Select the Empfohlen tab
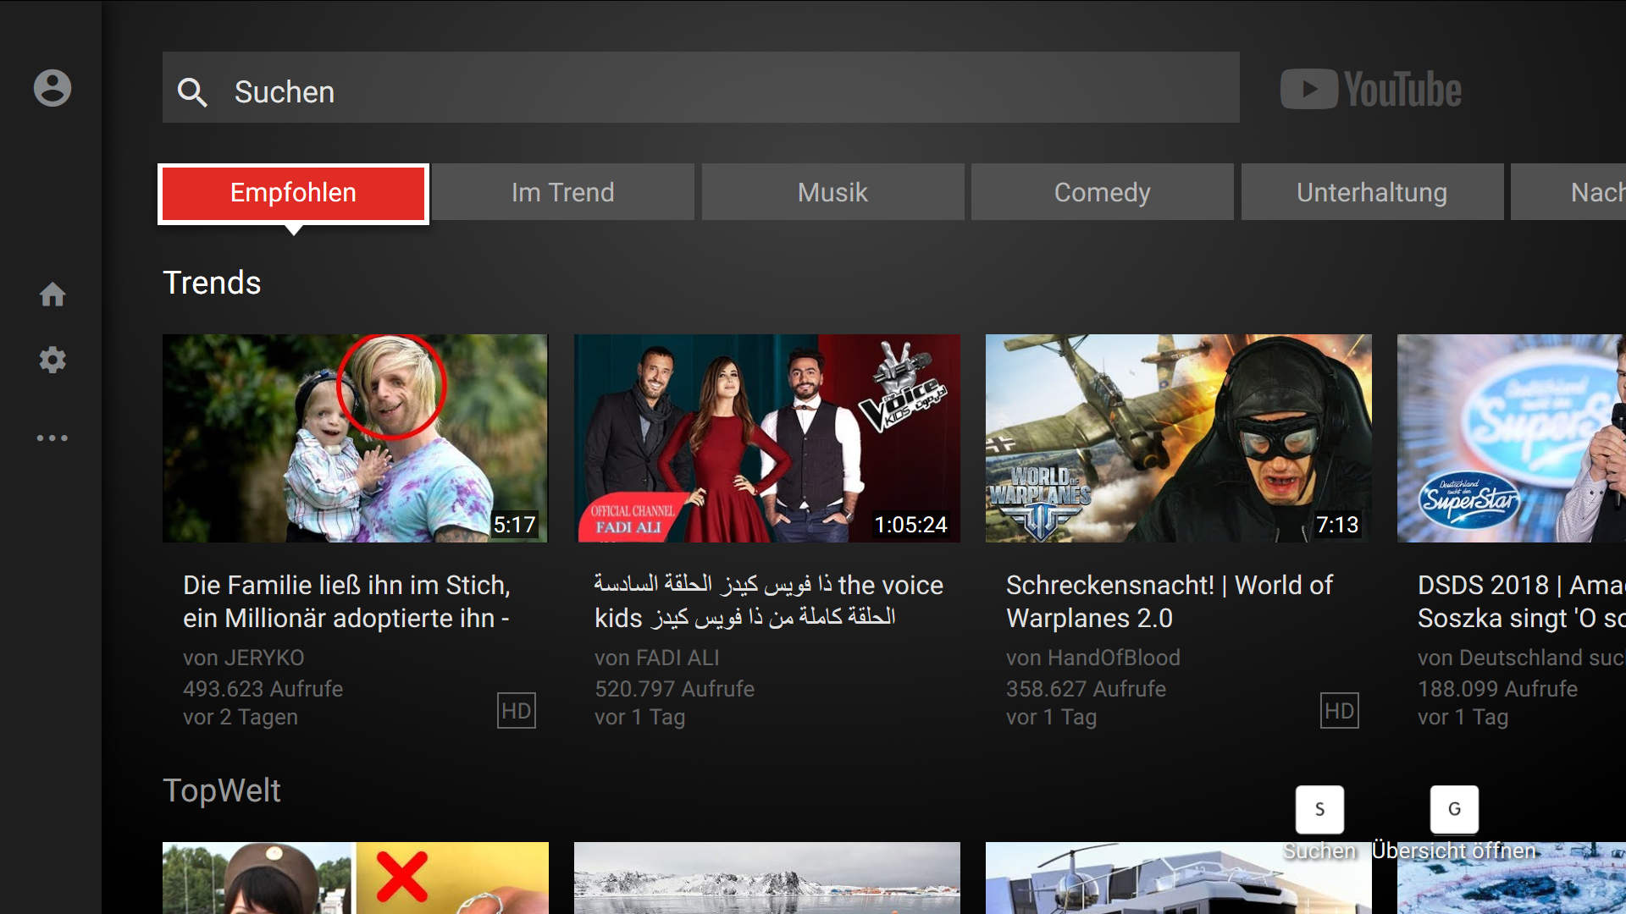 293,193
